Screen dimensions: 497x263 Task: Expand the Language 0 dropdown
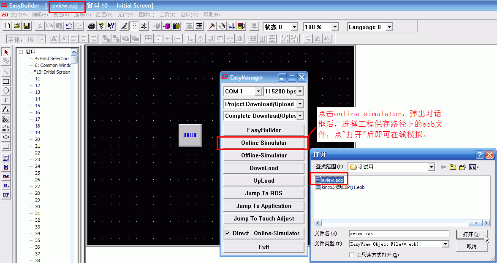click(389, 27)
